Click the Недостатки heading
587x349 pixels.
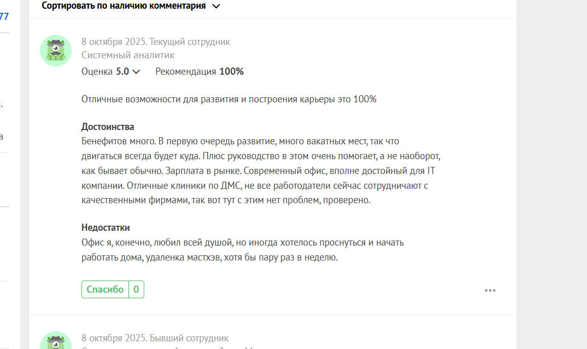tap(105, 228)
